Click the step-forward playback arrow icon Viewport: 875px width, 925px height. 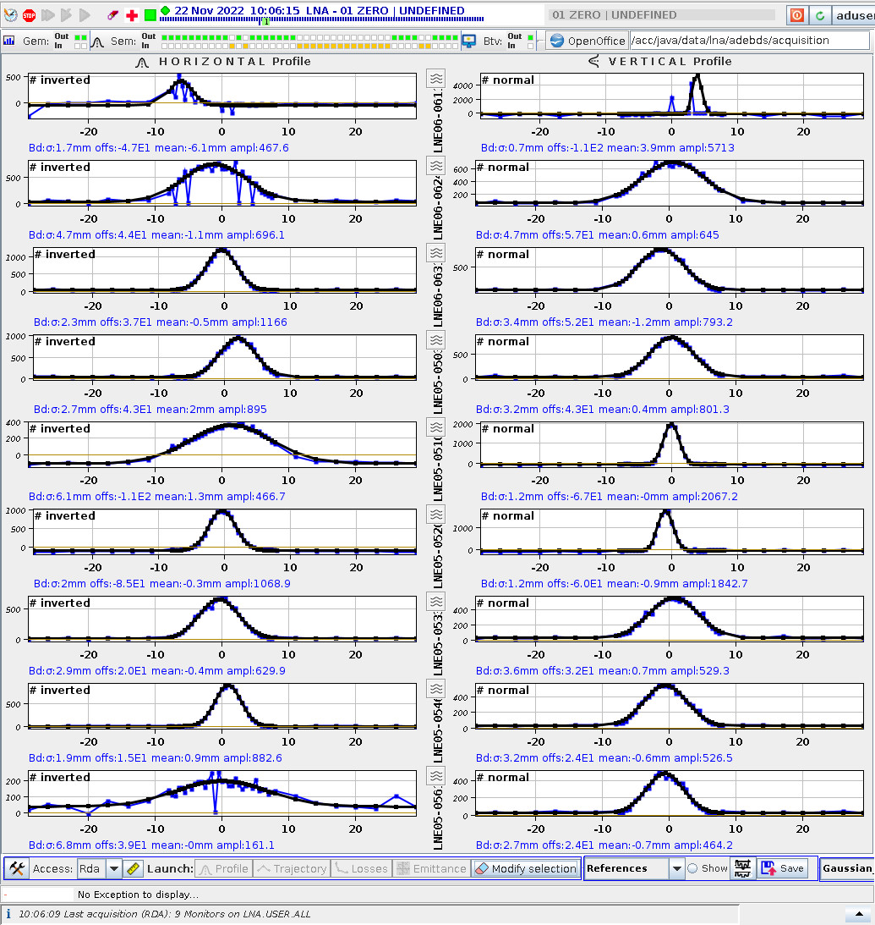point(67,14)
